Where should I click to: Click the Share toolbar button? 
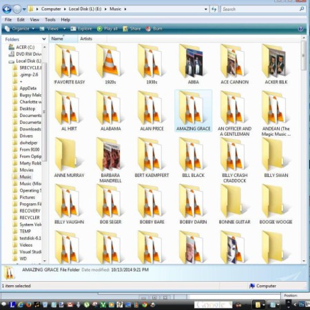tap(132, 29)
